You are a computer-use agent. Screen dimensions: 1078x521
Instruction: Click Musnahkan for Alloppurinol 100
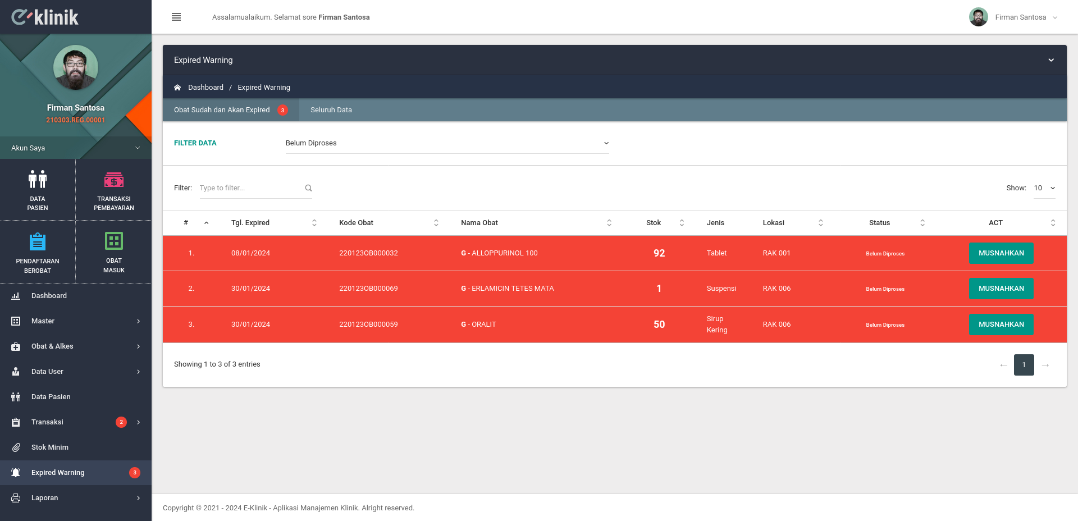pos(1001,253)
